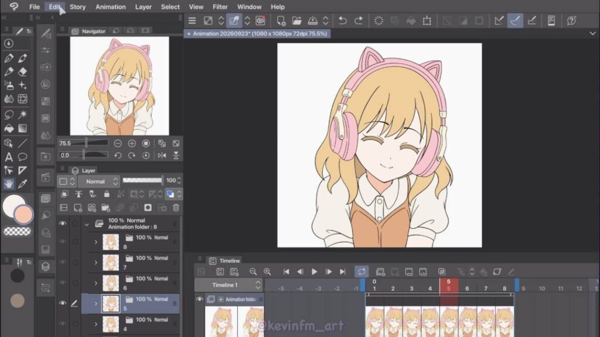This screenshot has height=337, width=600.
Task: Toggle the timeline loop playback button
Action: pyautogui.click(x=362, y=271)
